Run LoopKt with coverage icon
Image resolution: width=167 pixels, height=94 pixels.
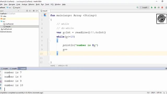click(x=159, y=8)
